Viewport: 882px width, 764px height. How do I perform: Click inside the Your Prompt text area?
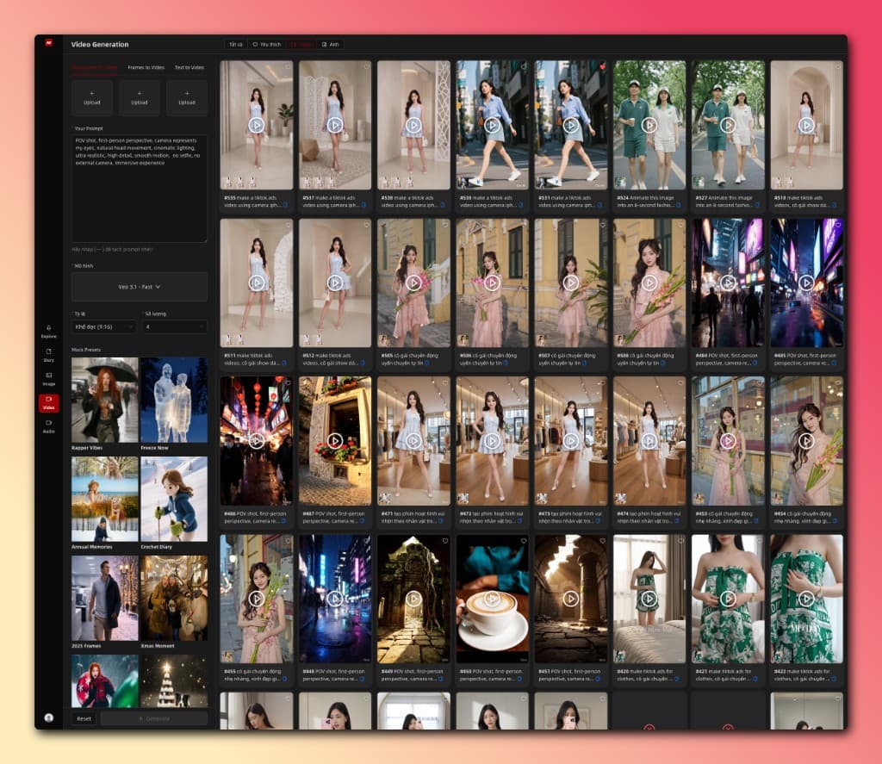(140, 189)
